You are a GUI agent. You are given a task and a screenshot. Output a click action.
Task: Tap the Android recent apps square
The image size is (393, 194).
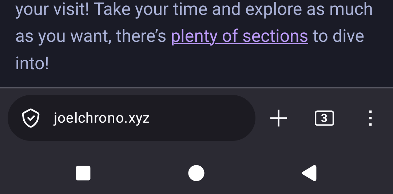coord(83,173)
